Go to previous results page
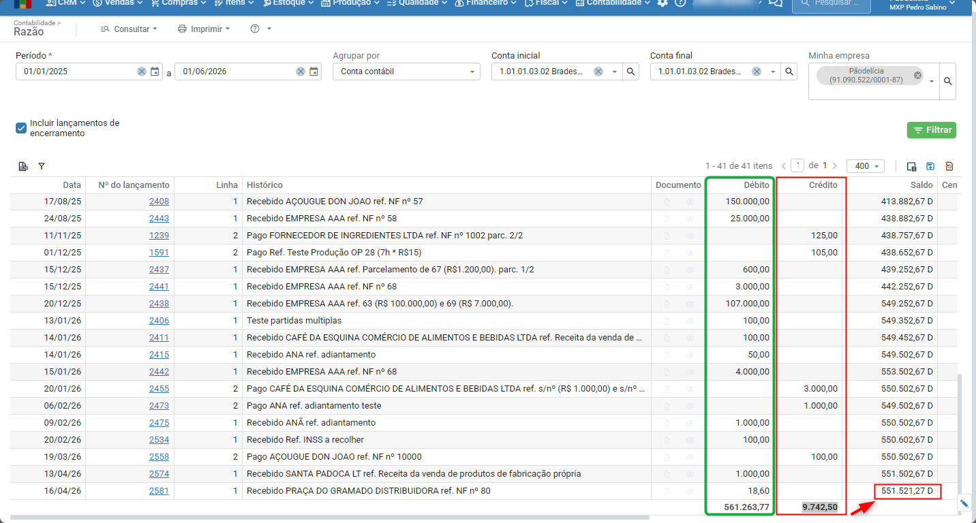Viewport: 976px width, 523px height. click(783, 165)
